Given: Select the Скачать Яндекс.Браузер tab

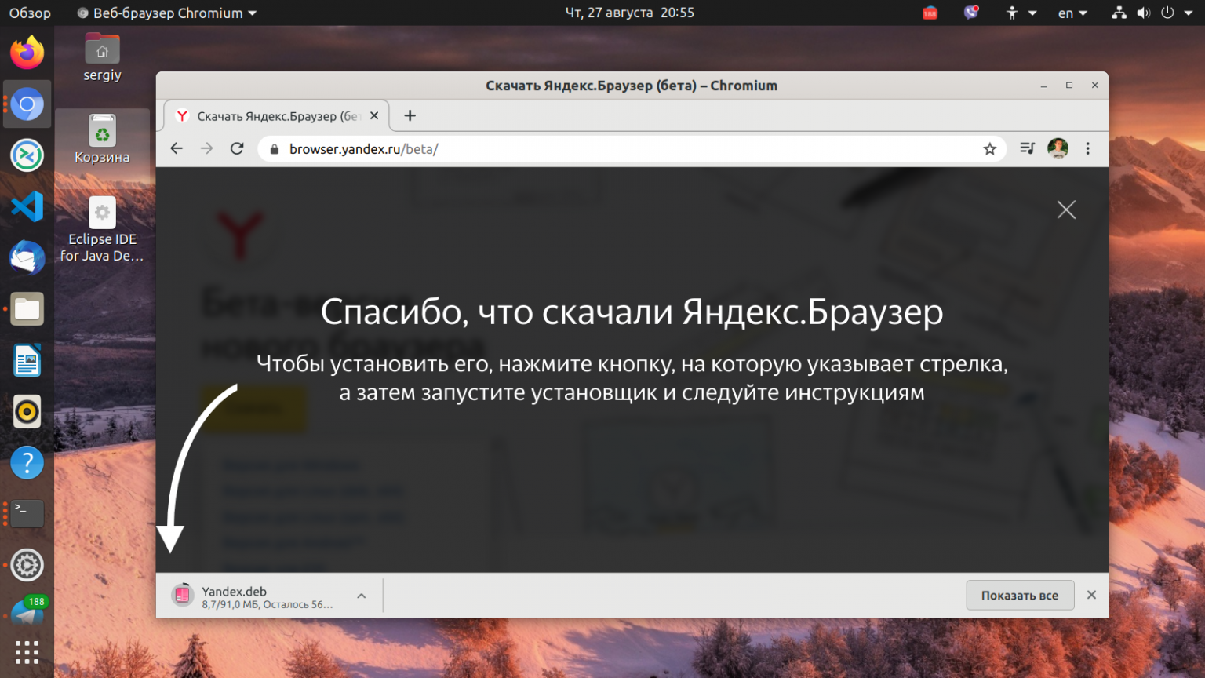Looking at the screenshot, I should pyautogui.click(x=267, y=115).
